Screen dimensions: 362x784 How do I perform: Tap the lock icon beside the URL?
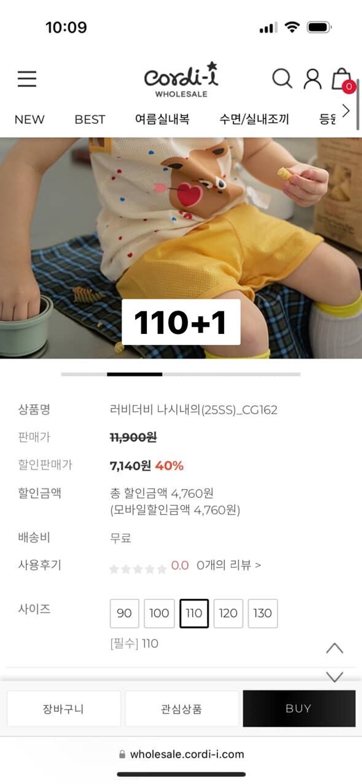click(x=122, y=754)
